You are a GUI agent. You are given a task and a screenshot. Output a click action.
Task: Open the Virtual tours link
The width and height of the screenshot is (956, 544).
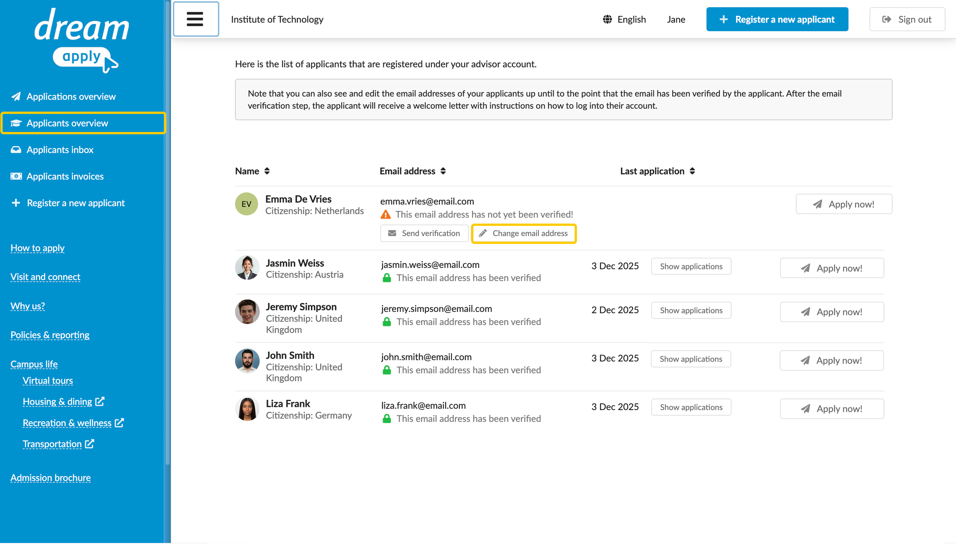(48, 381)
